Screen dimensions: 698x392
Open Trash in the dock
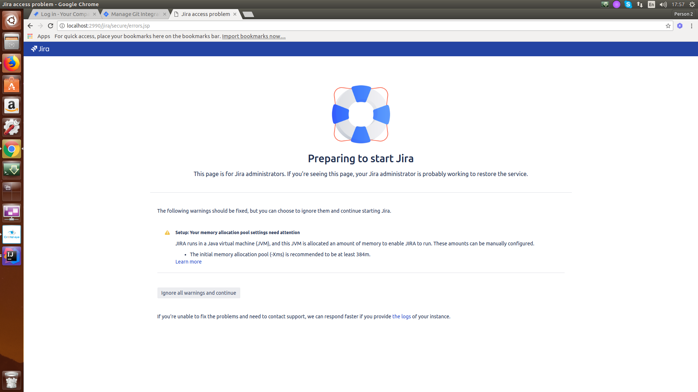coord(12,380)
